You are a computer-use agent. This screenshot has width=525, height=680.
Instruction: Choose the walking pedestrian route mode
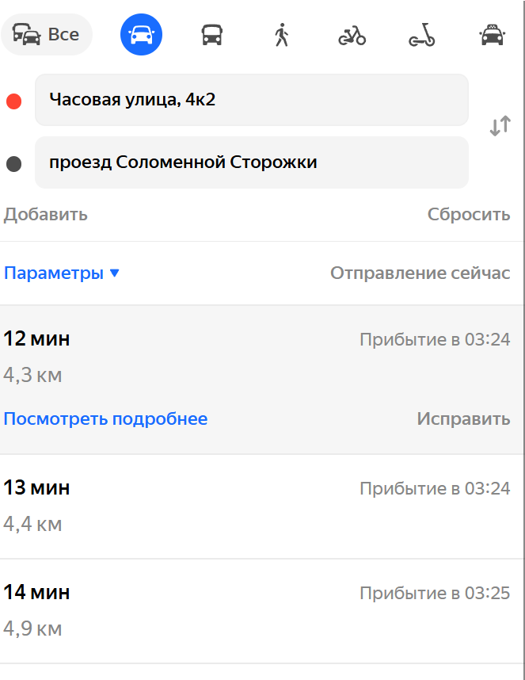pos(281,35)
